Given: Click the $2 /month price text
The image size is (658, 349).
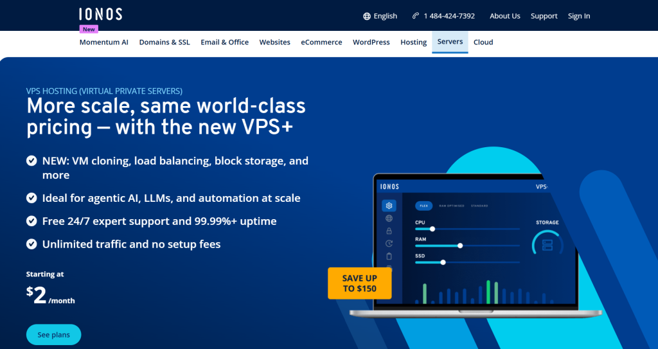Looking at the screenshot, I should (x=51, y=296).
